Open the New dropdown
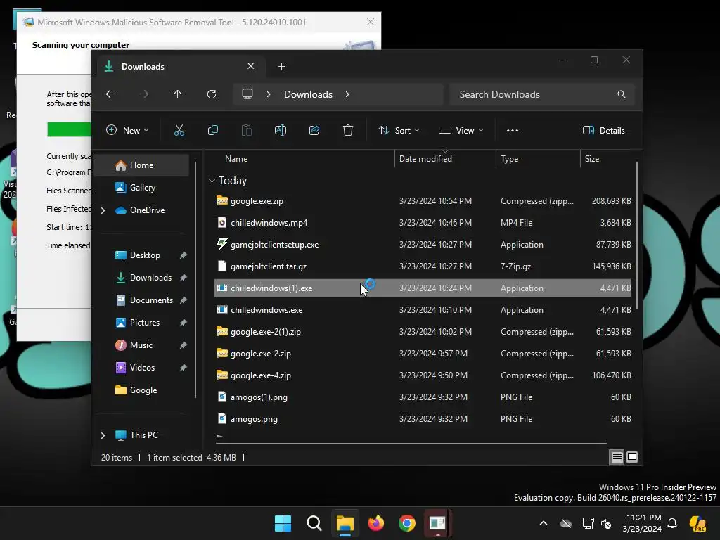The height and width of the screenshot is (540, 720). click(x=127, y=130)
